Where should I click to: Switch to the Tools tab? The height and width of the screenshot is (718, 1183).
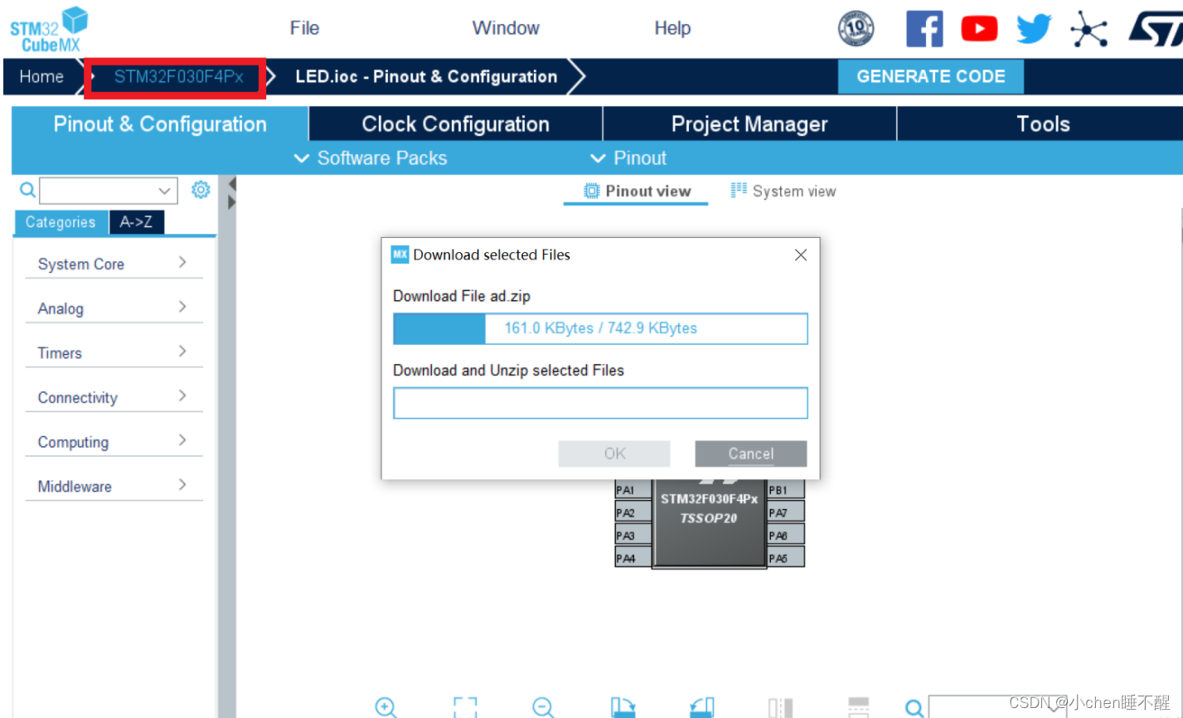tap(1043, 124)
